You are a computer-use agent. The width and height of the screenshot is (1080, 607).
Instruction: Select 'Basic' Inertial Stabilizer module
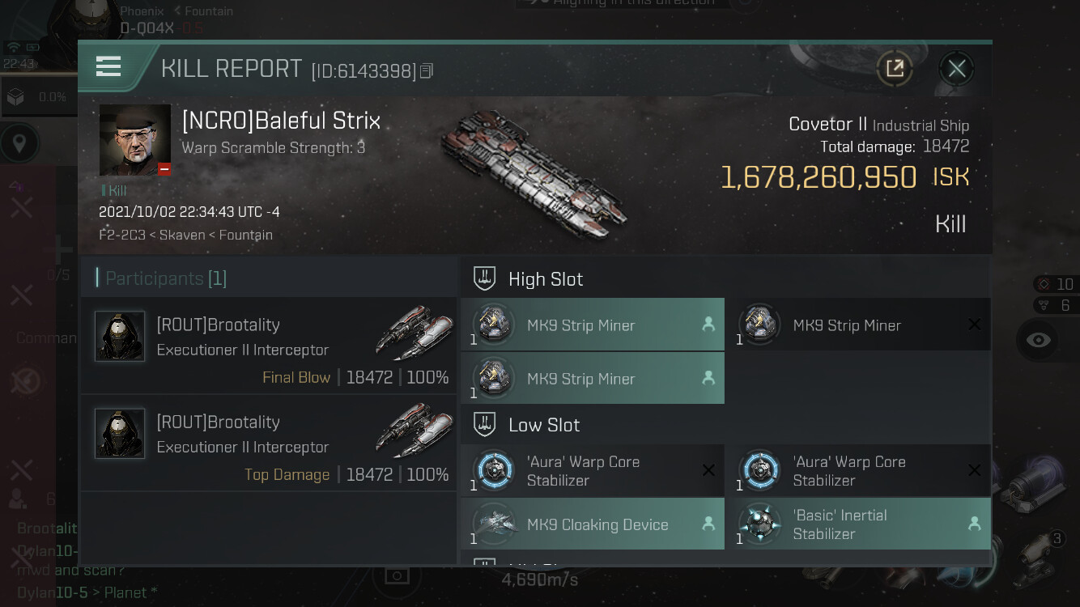[862, 524]
